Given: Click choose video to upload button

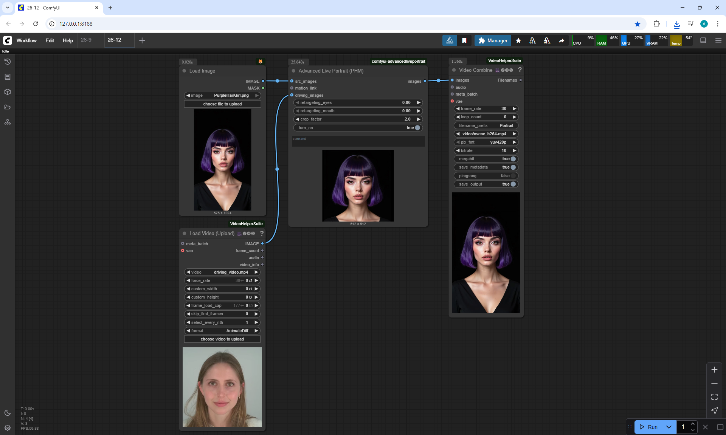Looking at the screenshot, I should [222, 339].
